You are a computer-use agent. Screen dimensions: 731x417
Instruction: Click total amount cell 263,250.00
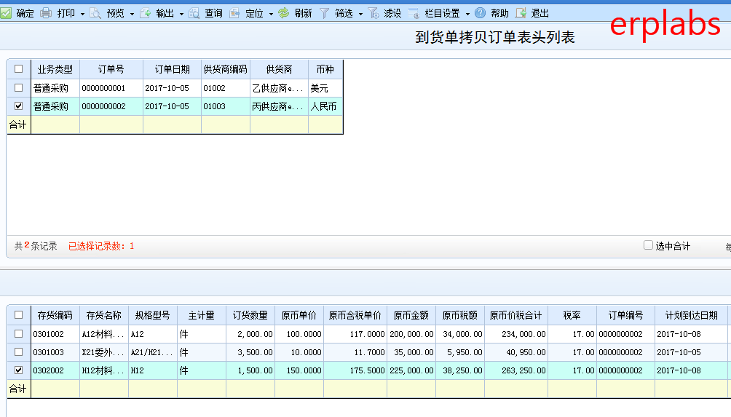point(516,370)
